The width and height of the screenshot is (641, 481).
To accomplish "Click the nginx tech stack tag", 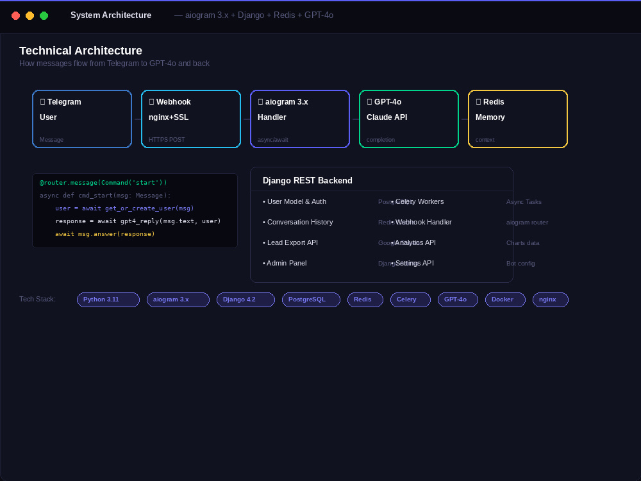I will pos(551,300).
